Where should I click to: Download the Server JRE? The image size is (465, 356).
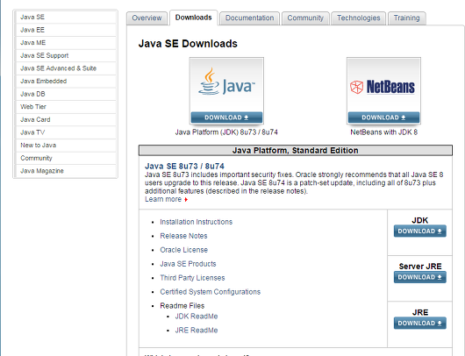(x=420, y=277)
